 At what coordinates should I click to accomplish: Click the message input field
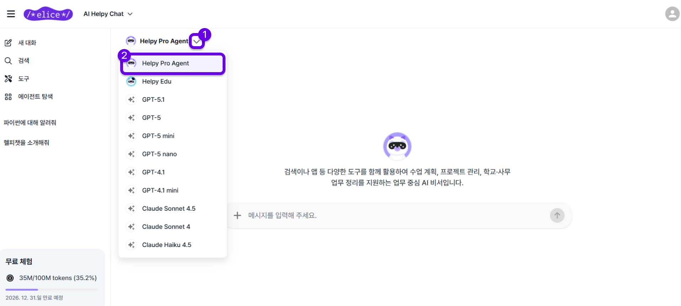coord(391,215)
